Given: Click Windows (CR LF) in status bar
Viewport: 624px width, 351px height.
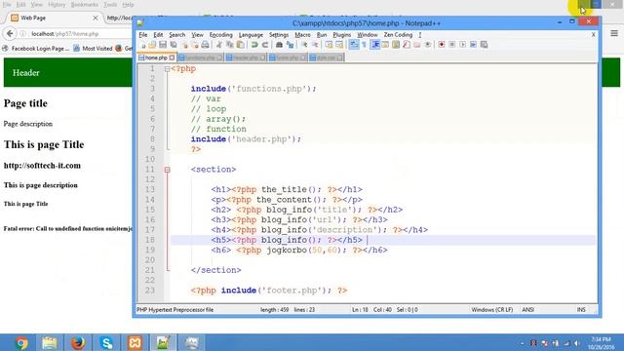Looking at the screenshot, I should (491, 310).
